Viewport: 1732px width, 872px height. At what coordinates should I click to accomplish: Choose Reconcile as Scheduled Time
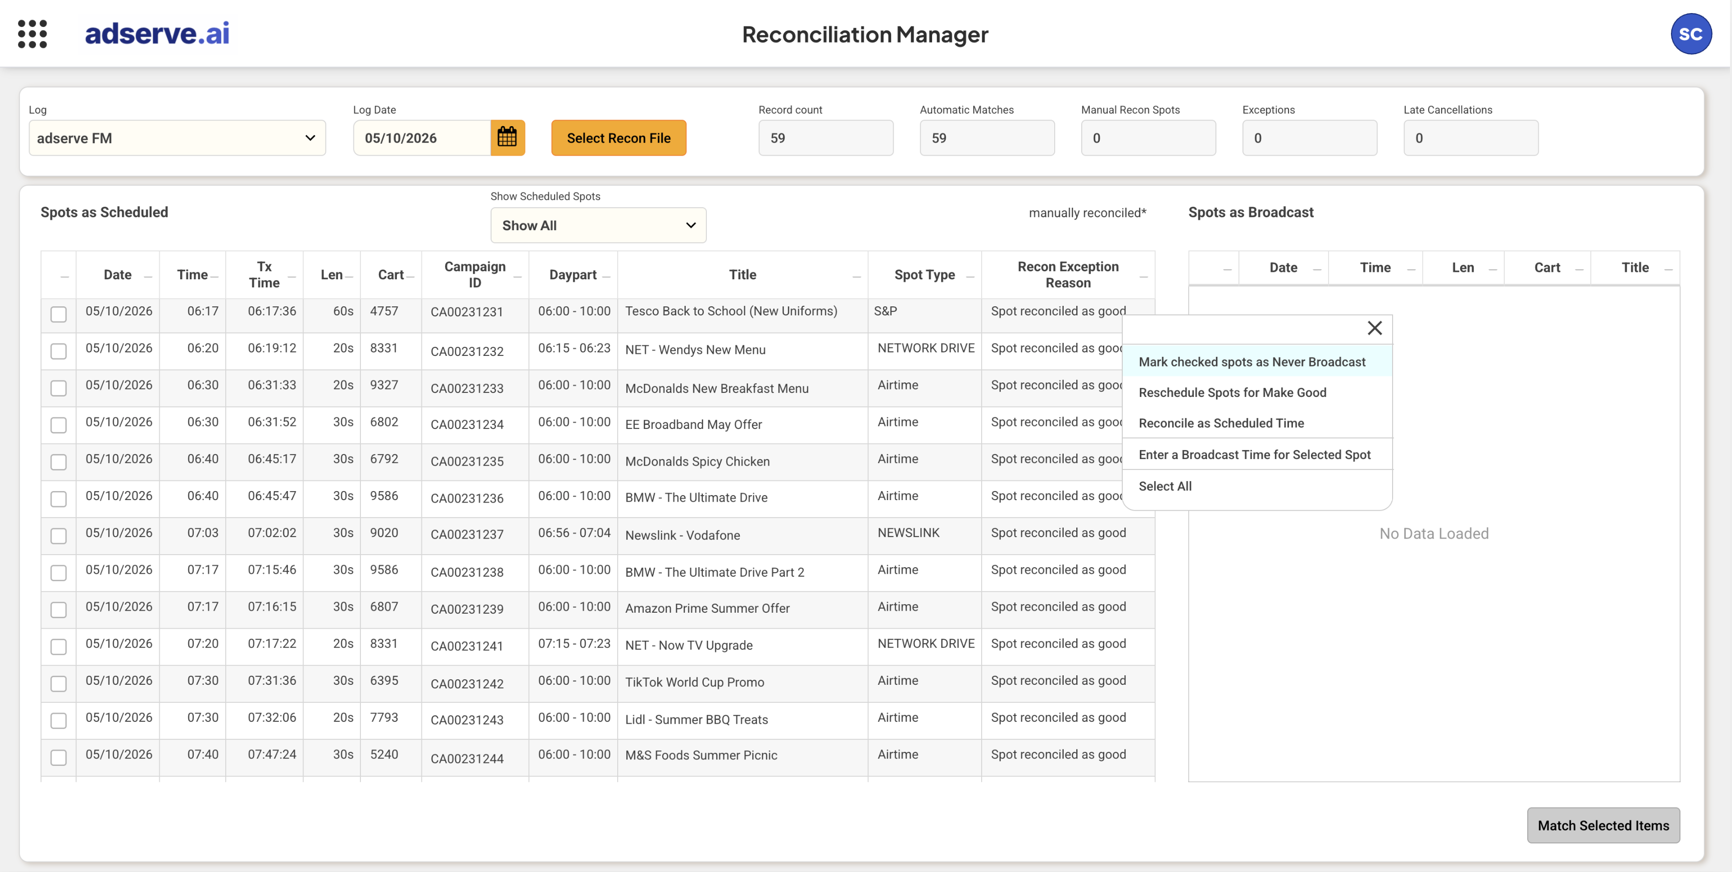(x=1256, y=423)
